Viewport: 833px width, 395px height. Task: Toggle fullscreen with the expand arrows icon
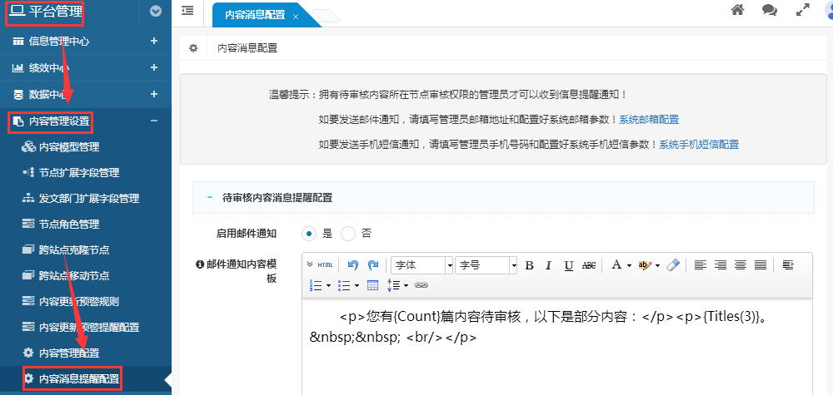tap(803, 11)
